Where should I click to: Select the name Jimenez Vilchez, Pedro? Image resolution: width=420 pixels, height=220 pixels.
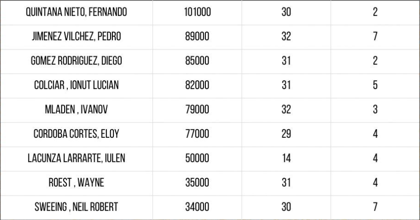point(76,36)
